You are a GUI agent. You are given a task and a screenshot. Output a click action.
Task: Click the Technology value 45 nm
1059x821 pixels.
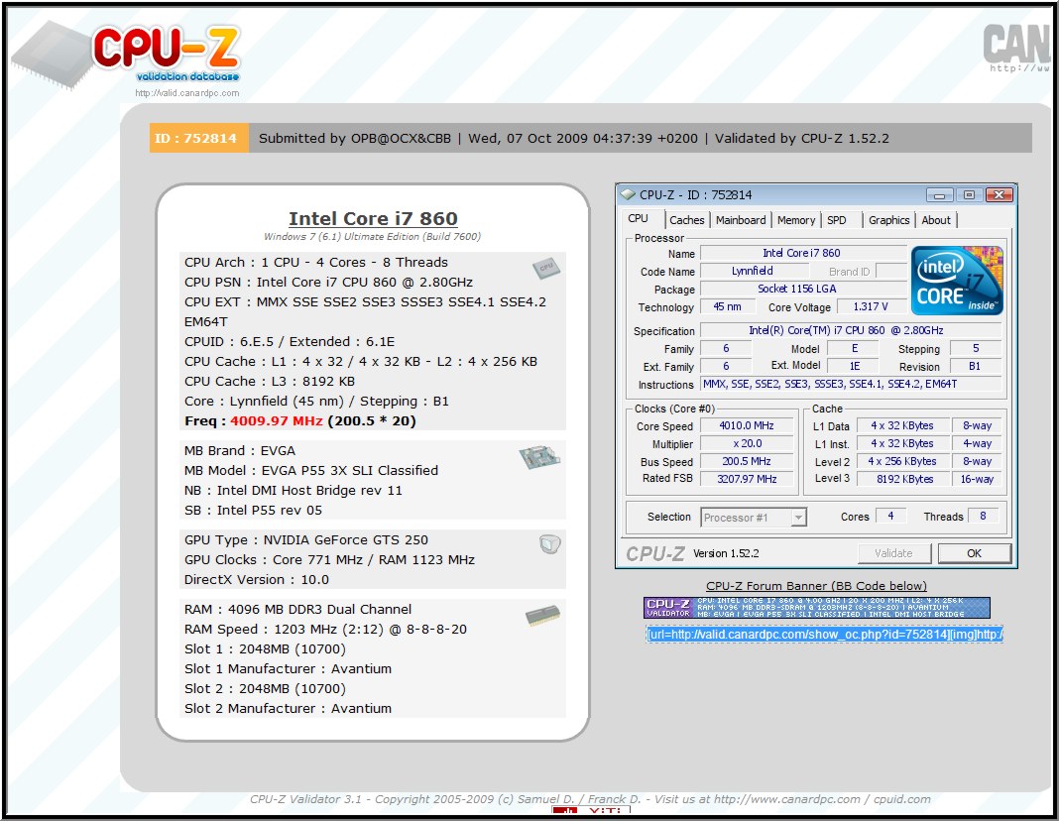click(727, 306)
